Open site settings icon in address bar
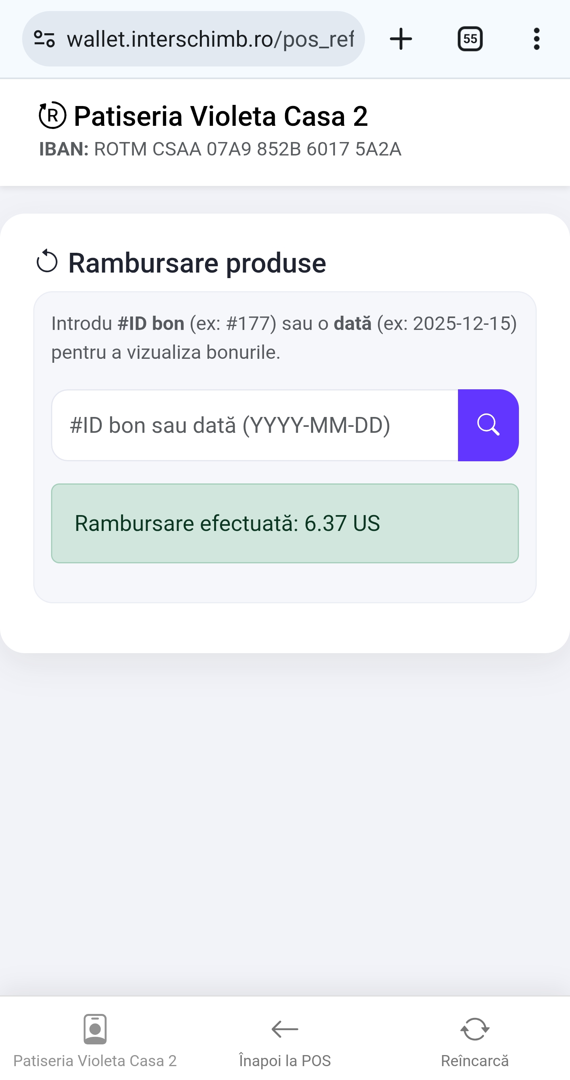Viewport: 570px width, 1080px height. [44, 39]
